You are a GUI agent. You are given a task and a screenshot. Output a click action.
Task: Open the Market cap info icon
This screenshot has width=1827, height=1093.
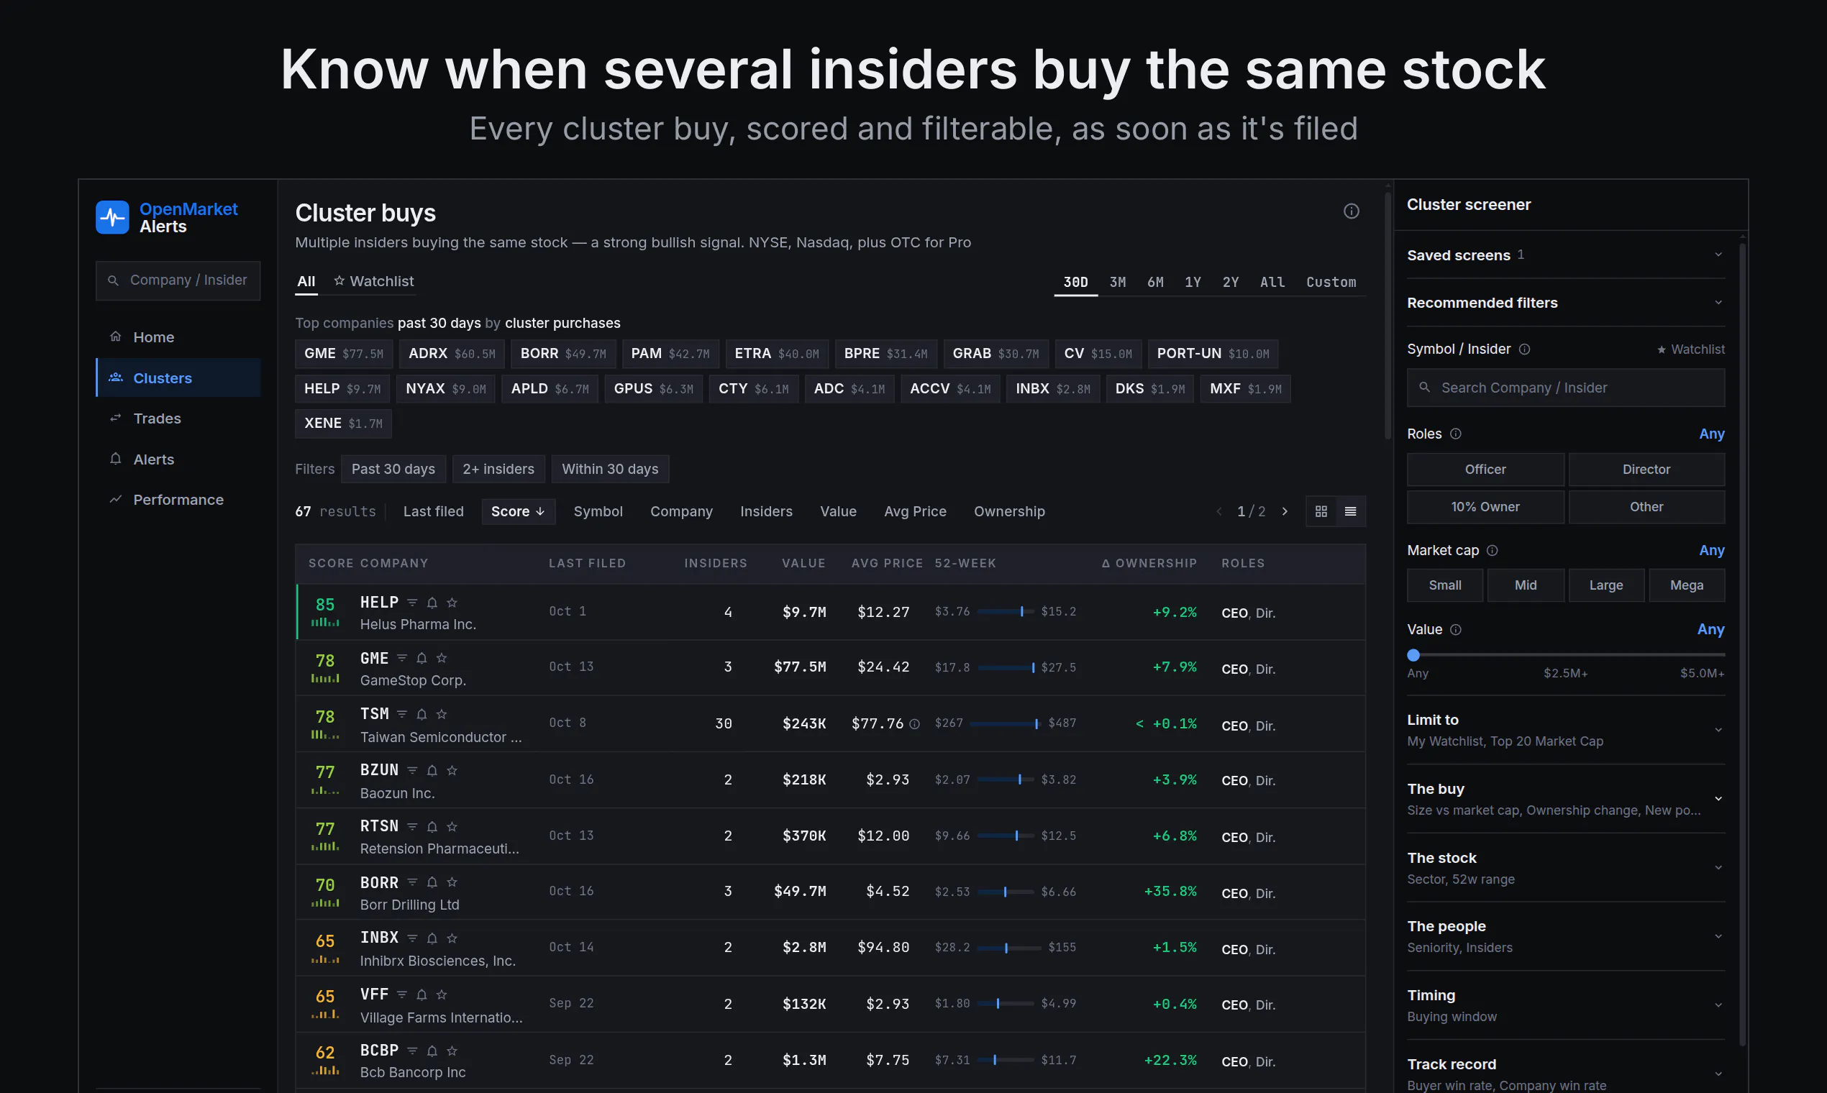coord(1493,550)
